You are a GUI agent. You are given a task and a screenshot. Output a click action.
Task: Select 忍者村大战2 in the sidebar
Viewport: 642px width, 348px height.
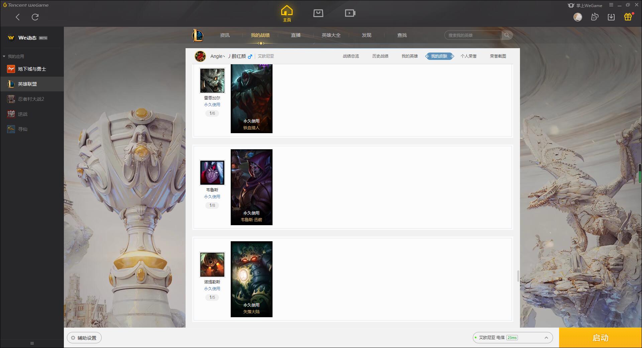click(x=32, y=99)
